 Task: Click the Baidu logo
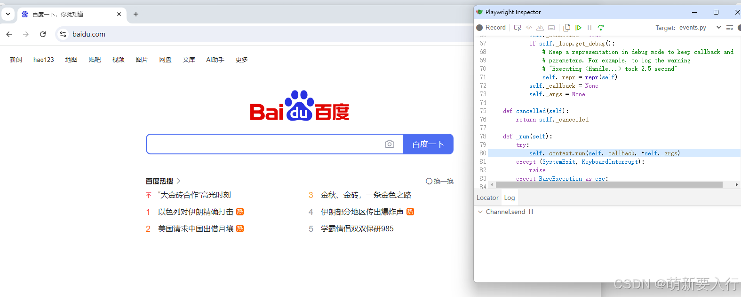point(300,106)
